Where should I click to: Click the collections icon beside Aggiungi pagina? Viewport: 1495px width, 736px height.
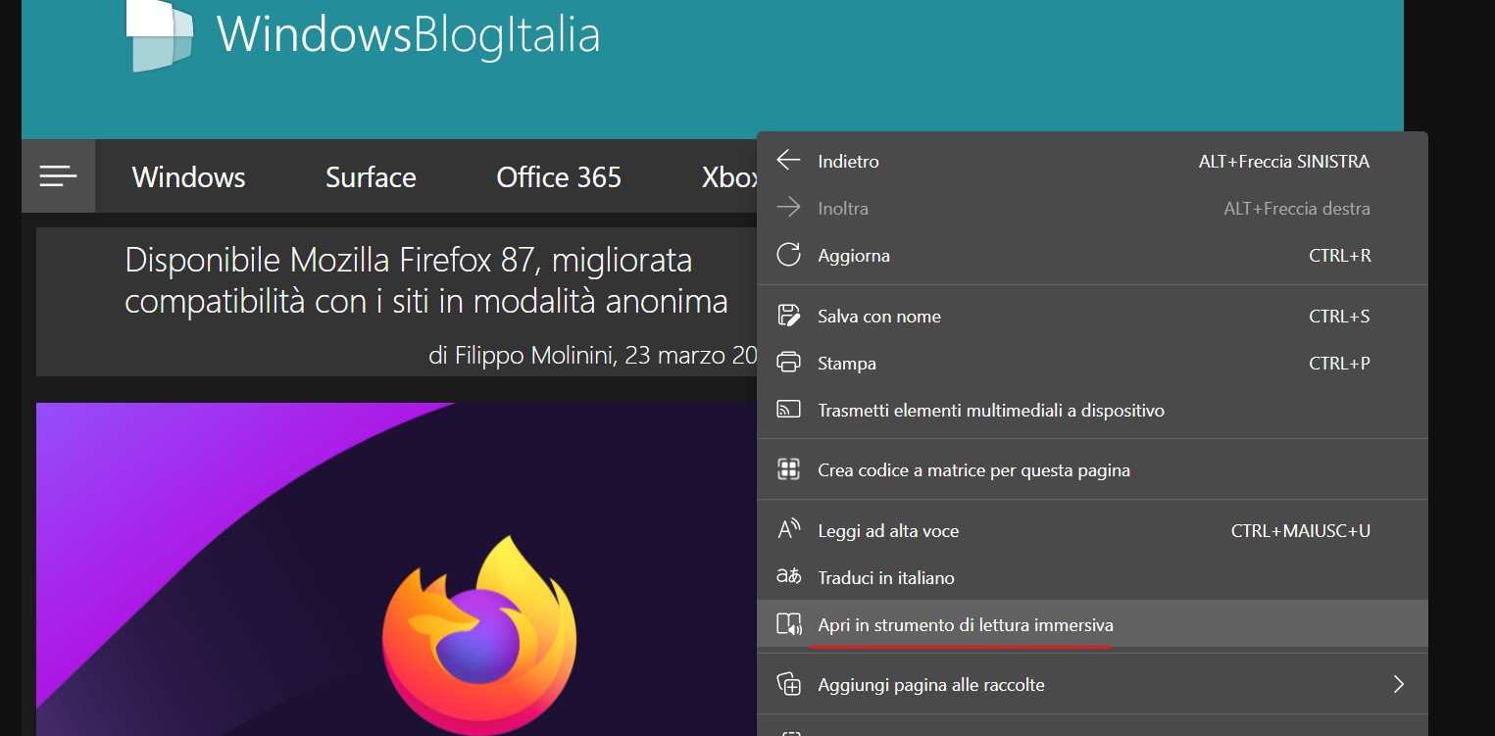788,684
